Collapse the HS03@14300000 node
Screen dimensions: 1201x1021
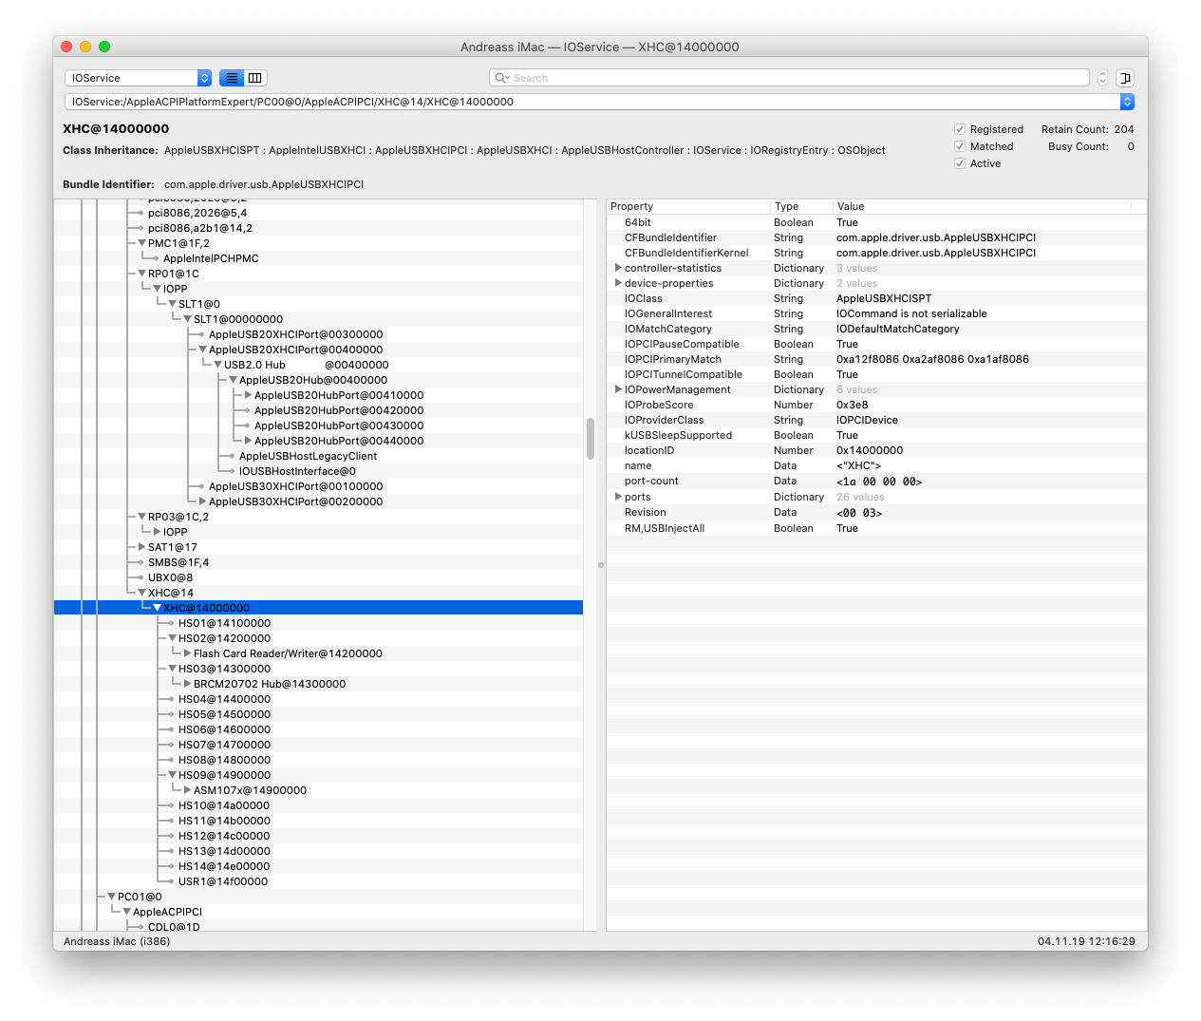click(173, 669)
